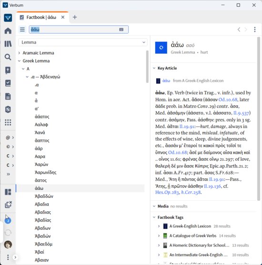The height and width of the screenshot is (265, 262).
Task: Click the article pane scrollbar
Action: pyautogui.click(x=259, y=118)
